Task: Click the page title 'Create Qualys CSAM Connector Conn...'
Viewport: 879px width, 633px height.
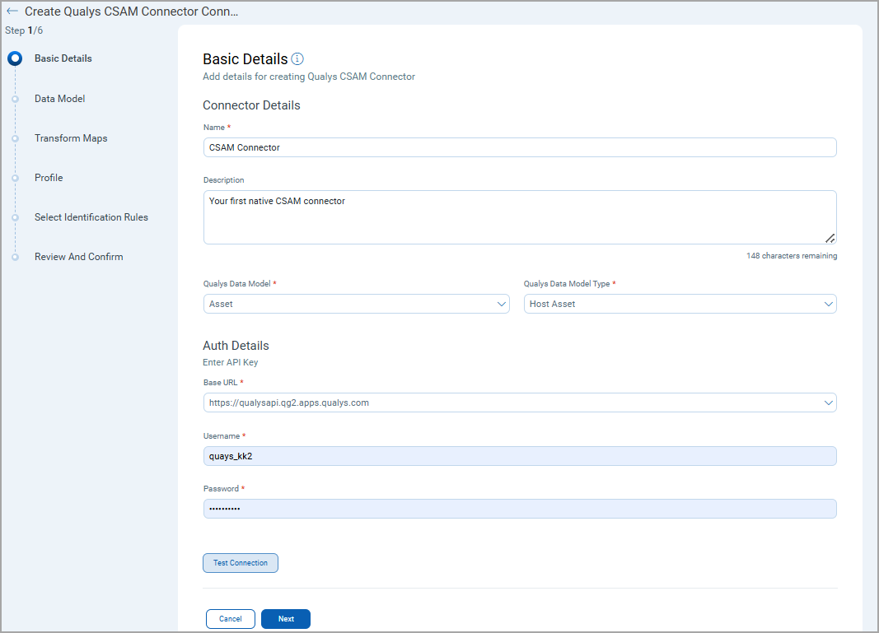Action: coord(132,12)
